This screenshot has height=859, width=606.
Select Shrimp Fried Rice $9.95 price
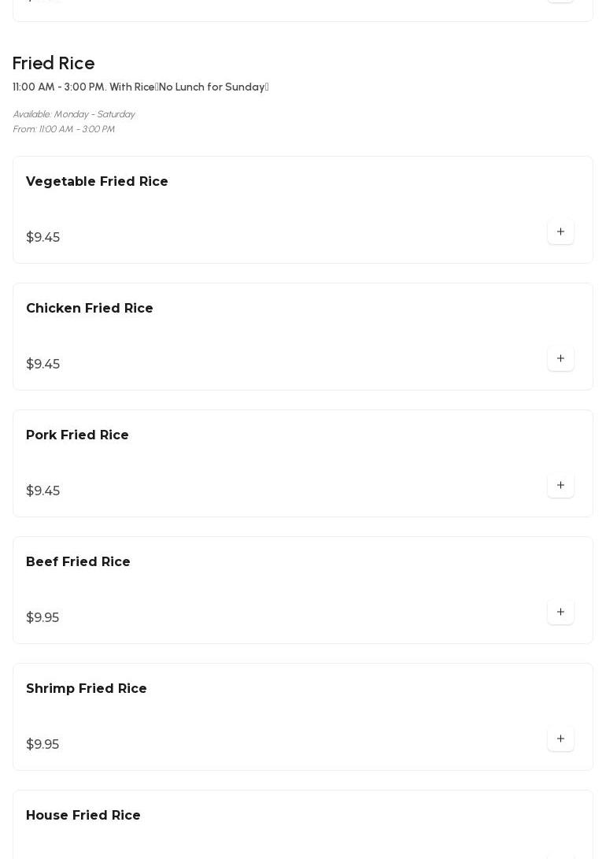click(42, 745)
